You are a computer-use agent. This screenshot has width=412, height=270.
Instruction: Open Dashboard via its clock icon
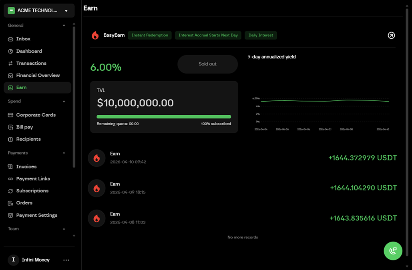point(11,51)
